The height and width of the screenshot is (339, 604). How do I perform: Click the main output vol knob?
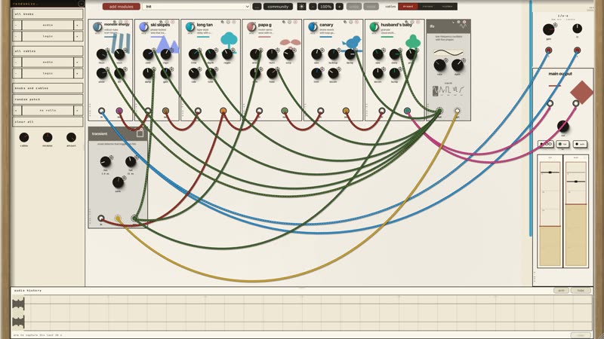(x=562, y=126)
